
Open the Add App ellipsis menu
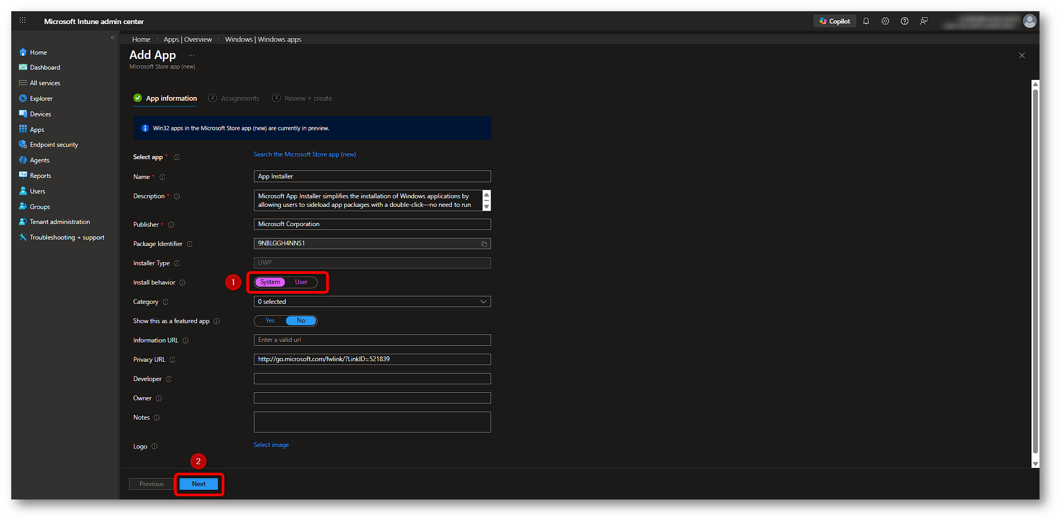coord(191,56)
